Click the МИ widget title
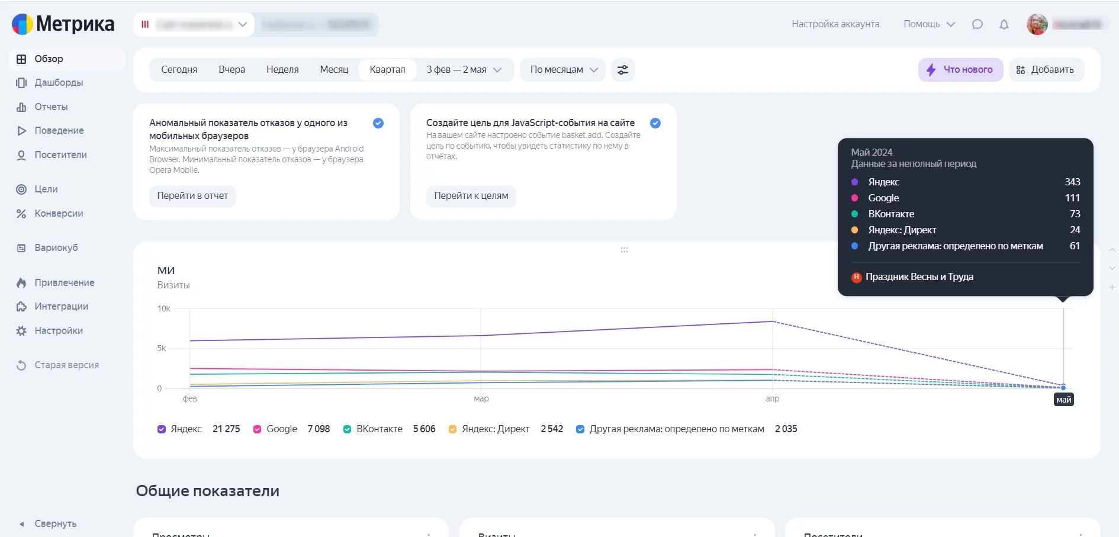Viewport: 1119px width, 537px height. click(x=166, y=271)
